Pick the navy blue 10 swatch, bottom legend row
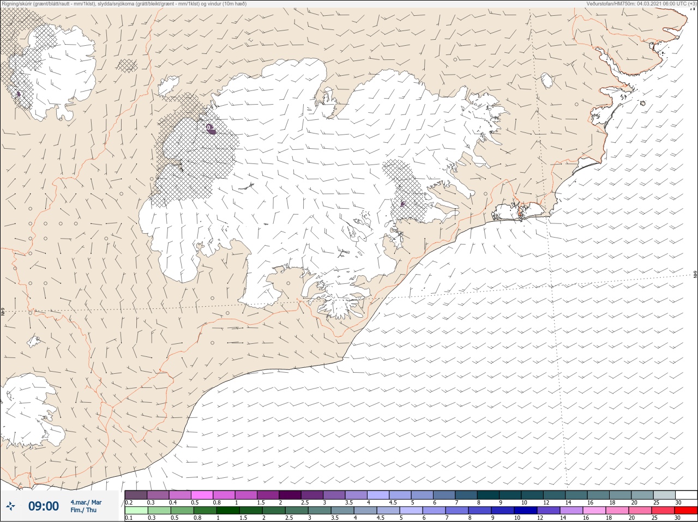 tap(526, 511)
